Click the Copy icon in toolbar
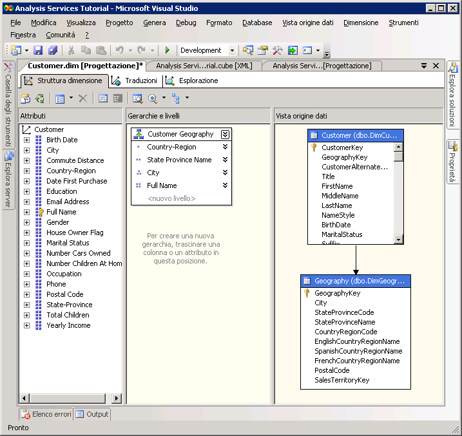 [86, 50]
